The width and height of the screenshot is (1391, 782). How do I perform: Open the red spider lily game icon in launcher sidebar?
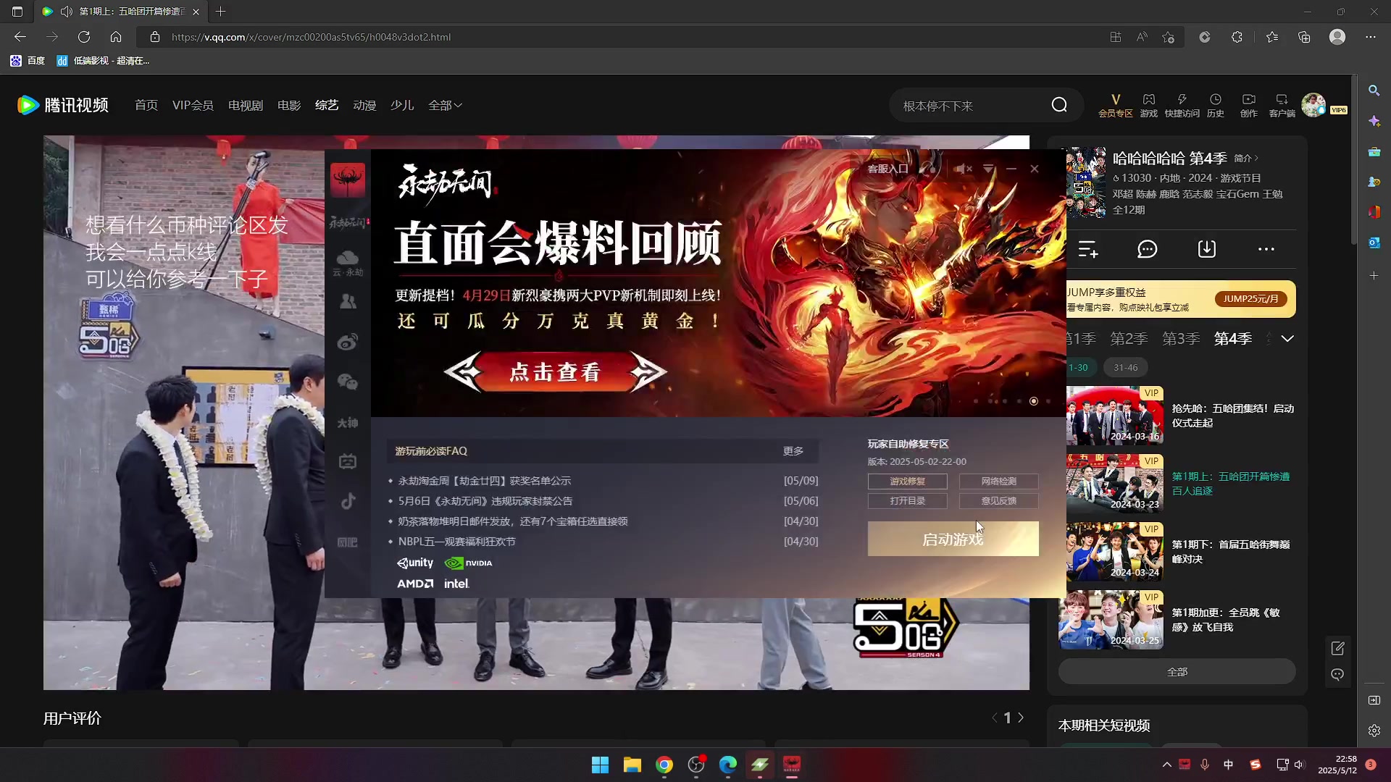[x=348, y=180]
